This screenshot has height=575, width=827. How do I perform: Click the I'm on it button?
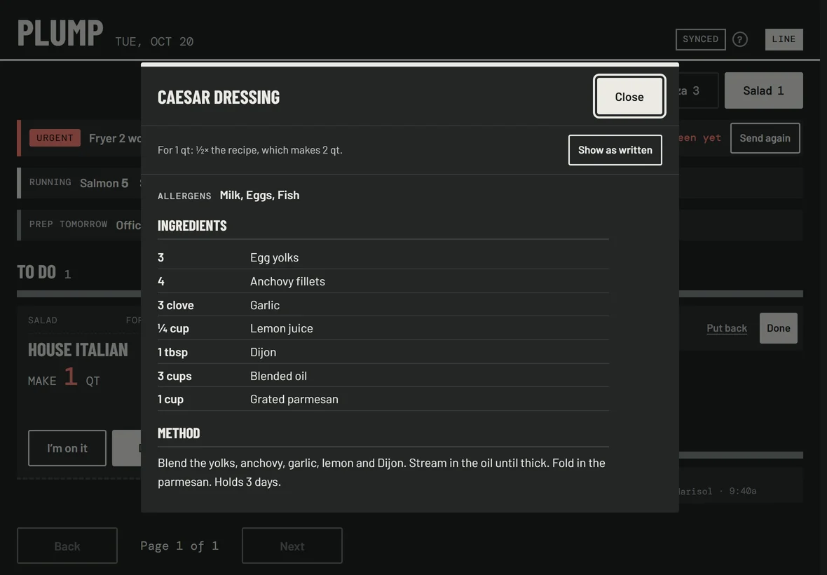point(67,448)
